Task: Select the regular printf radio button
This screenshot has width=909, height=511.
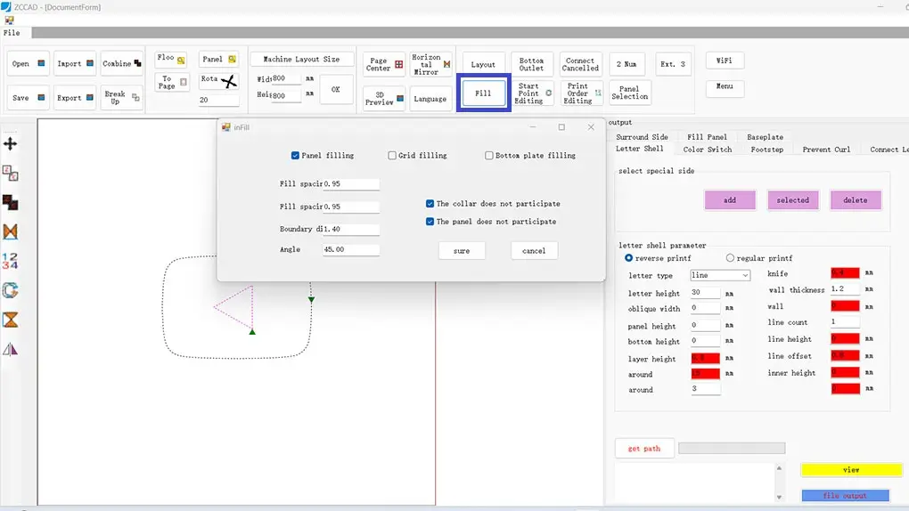Action: pos(730,258)
